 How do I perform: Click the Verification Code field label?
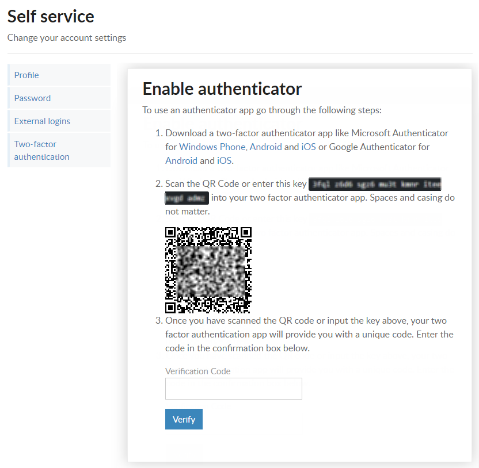click(x=197, y=371)
